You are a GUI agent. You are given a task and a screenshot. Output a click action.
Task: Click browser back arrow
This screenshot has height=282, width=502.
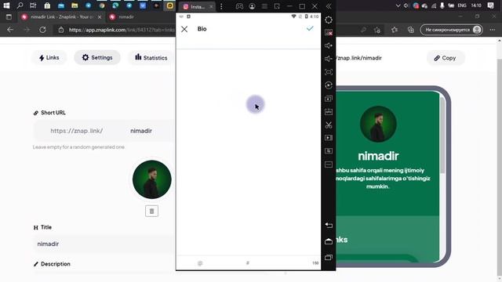[10, 30]
